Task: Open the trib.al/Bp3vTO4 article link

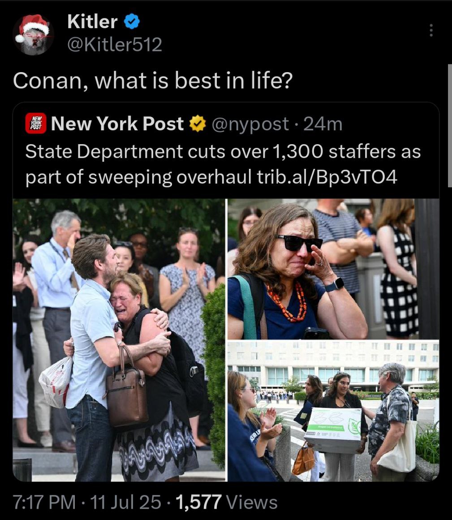Action: click(327, 177)
